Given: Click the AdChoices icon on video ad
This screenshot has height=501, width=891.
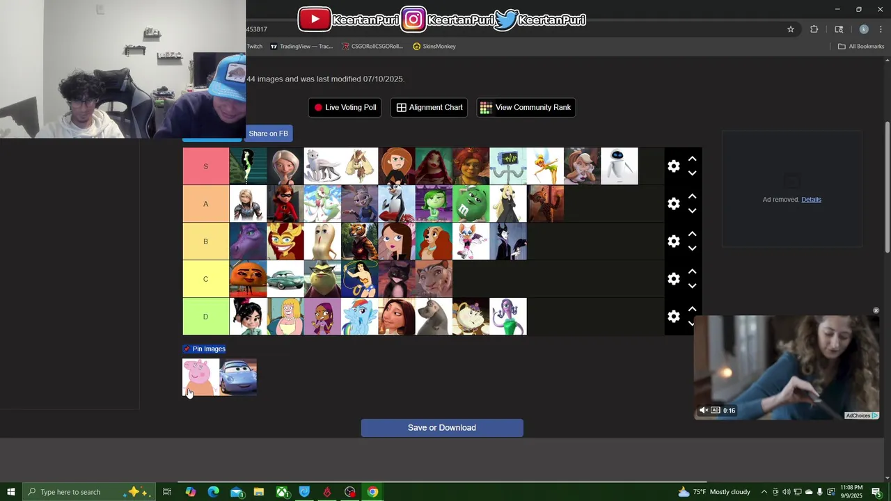Looking at the screenshot, I should (x=874, y=415).
